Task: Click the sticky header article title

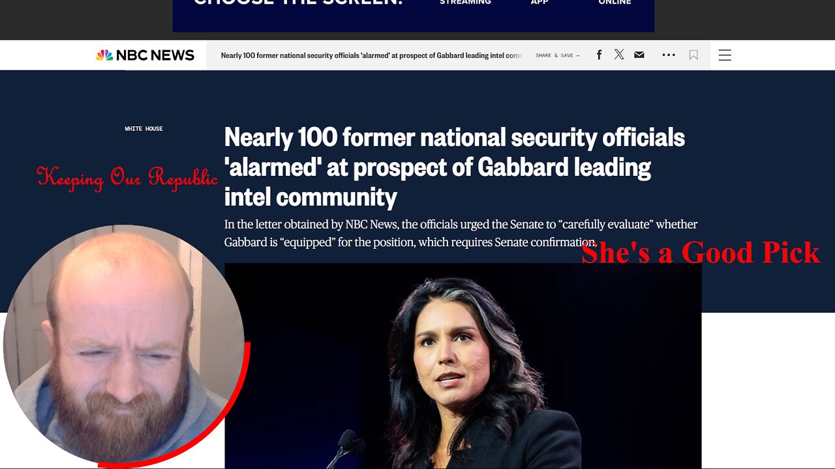Action: tap(372, 55)
